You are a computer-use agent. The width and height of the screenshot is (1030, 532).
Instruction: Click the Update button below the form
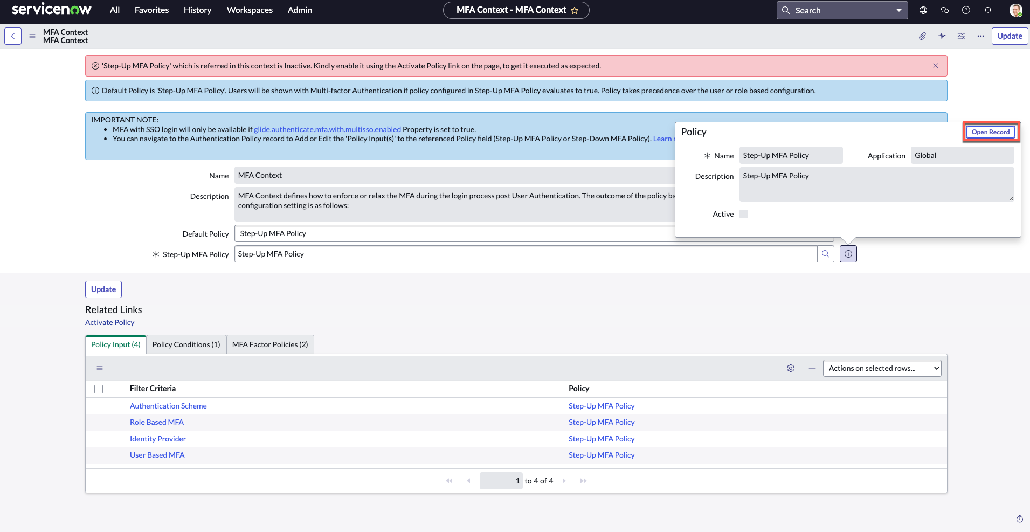(x=103, y=289)
